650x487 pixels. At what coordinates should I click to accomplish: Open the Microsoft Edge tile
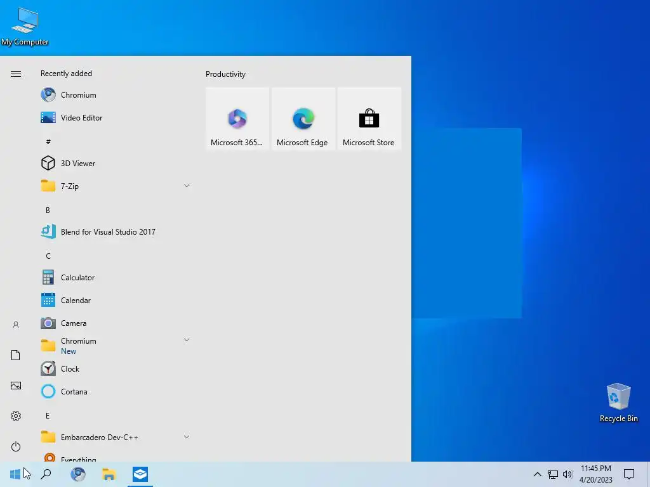tap(303, 119)
